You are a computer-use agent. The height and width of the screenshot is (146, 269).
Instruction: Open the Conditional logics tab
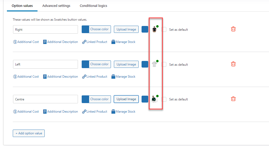click(x=93, y=6)
